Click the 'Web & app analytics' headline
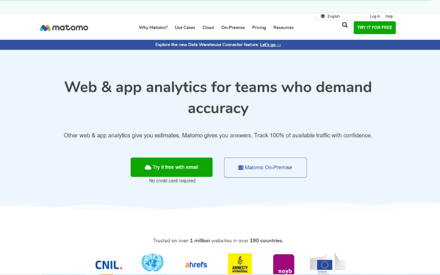 218,97
